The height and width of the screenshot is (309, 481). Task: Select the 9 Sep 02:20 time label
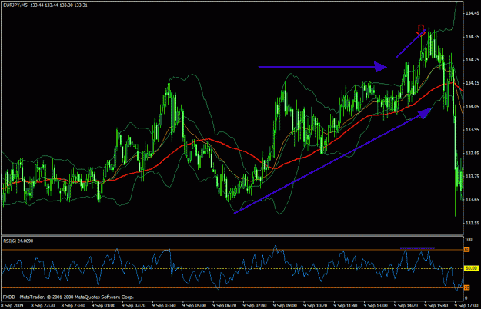pyautogui.click(x=133, y=305)
